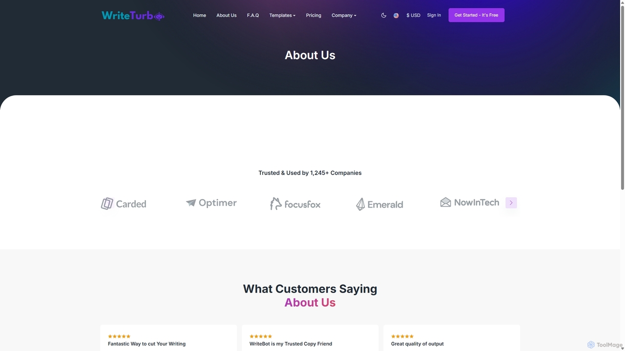Open the language flag selector
This screenshot has height=351, width=625.
click(x=396, y=16)
